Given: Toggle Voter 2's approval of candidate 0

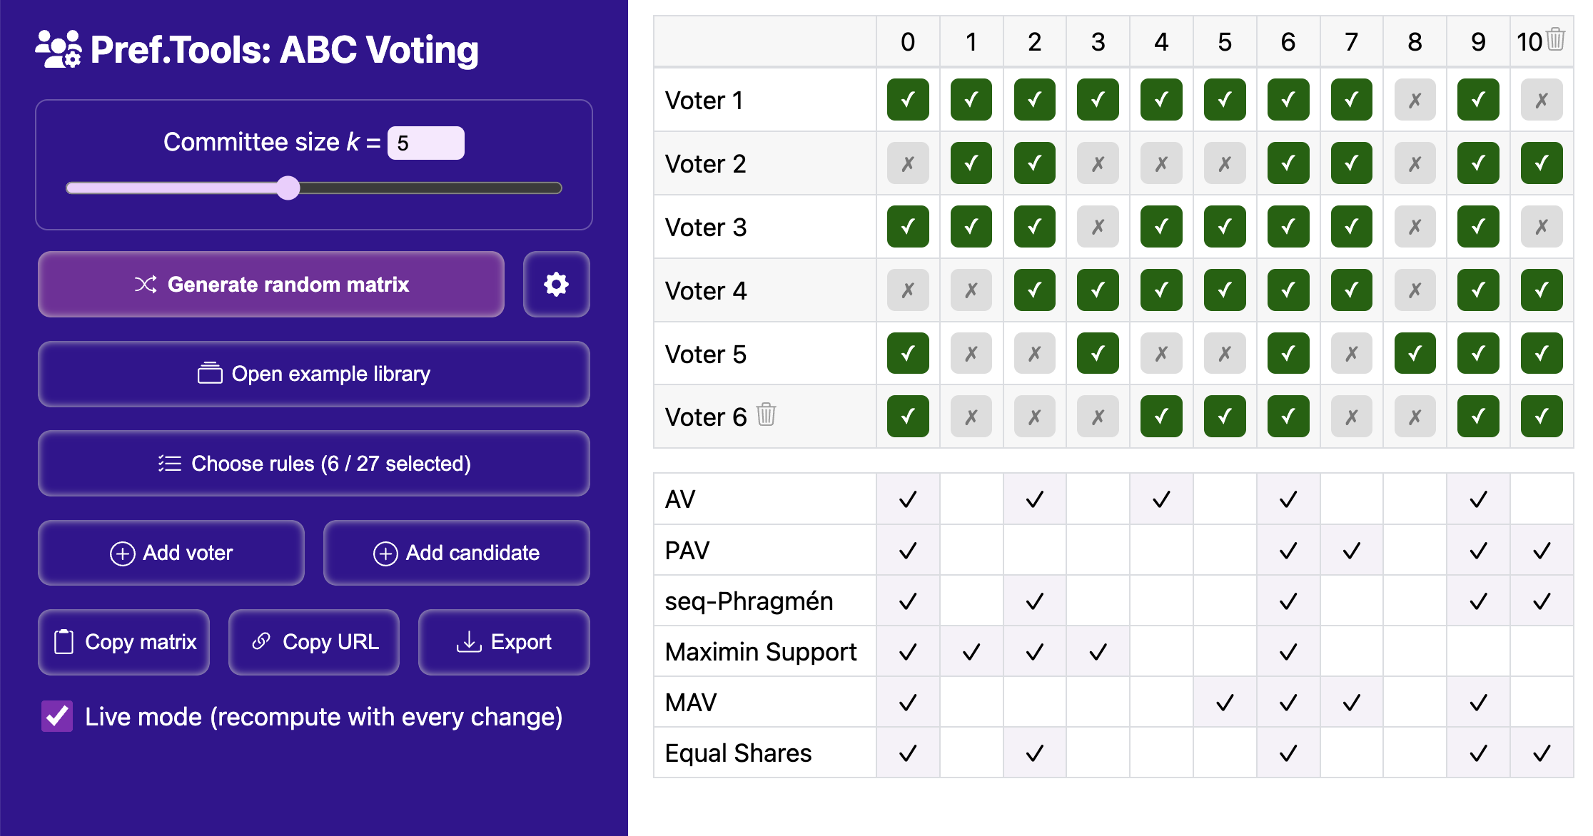Looking at the screenshot, I should [x=907, y=163].
